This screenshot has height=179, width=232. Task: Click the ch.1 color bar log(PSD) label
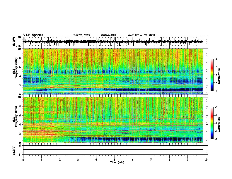219,76
